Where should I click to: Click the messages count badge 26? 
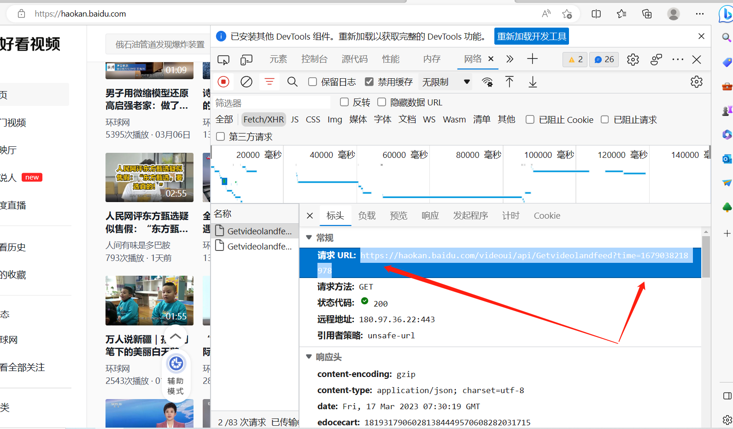(604, 59)
